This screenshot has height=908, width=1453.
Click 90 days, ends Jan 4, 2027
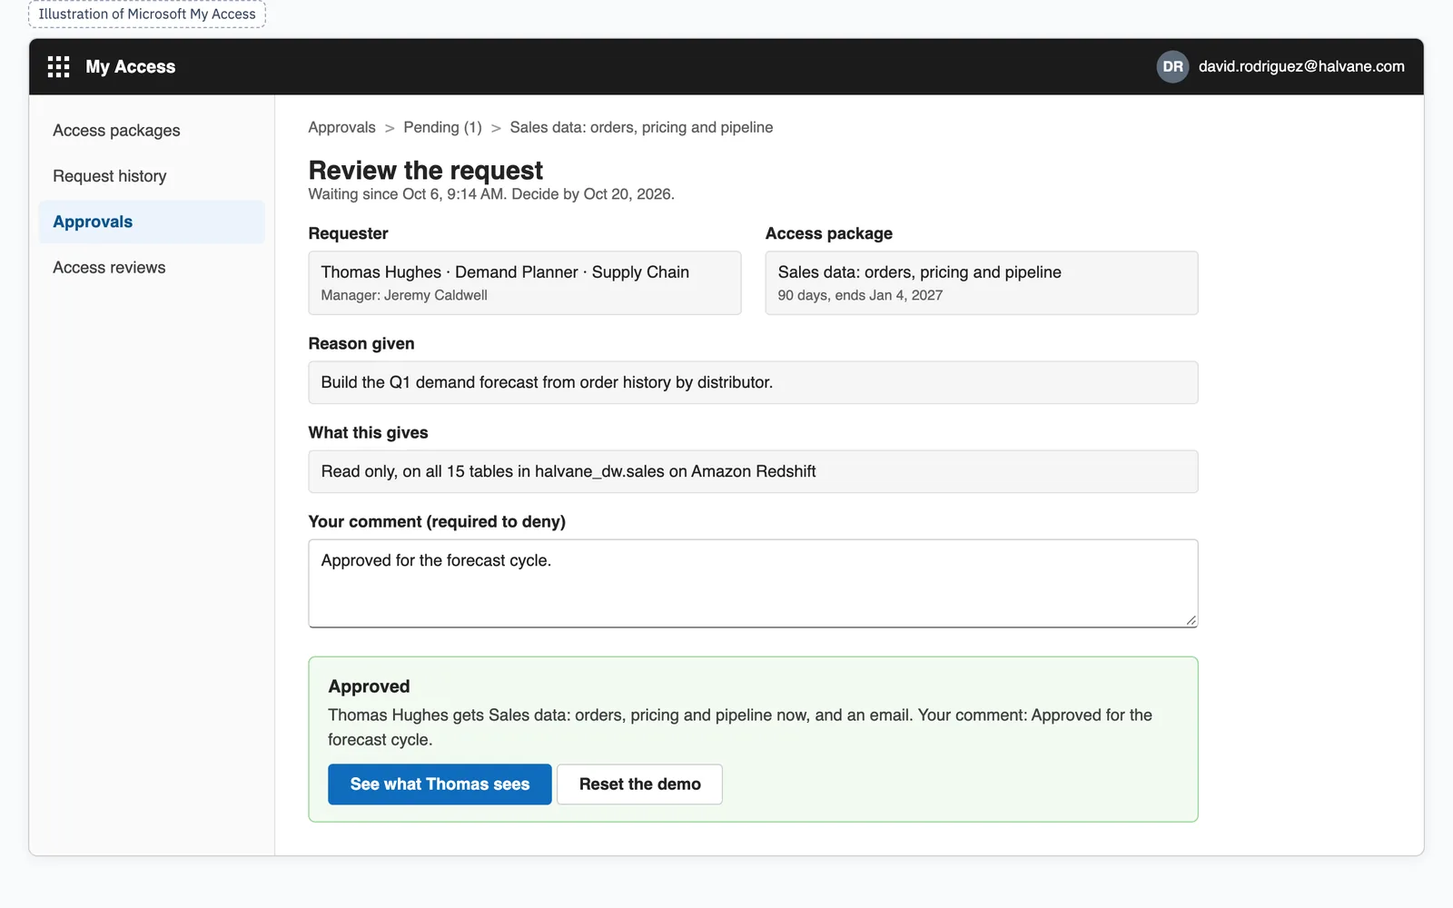tap(860, 295)
